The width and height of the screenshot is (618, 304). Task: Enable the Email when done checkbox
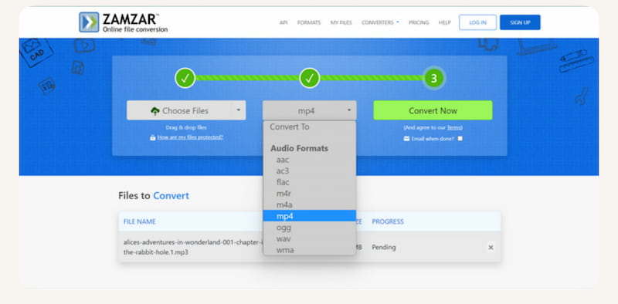tap(460, 139)
